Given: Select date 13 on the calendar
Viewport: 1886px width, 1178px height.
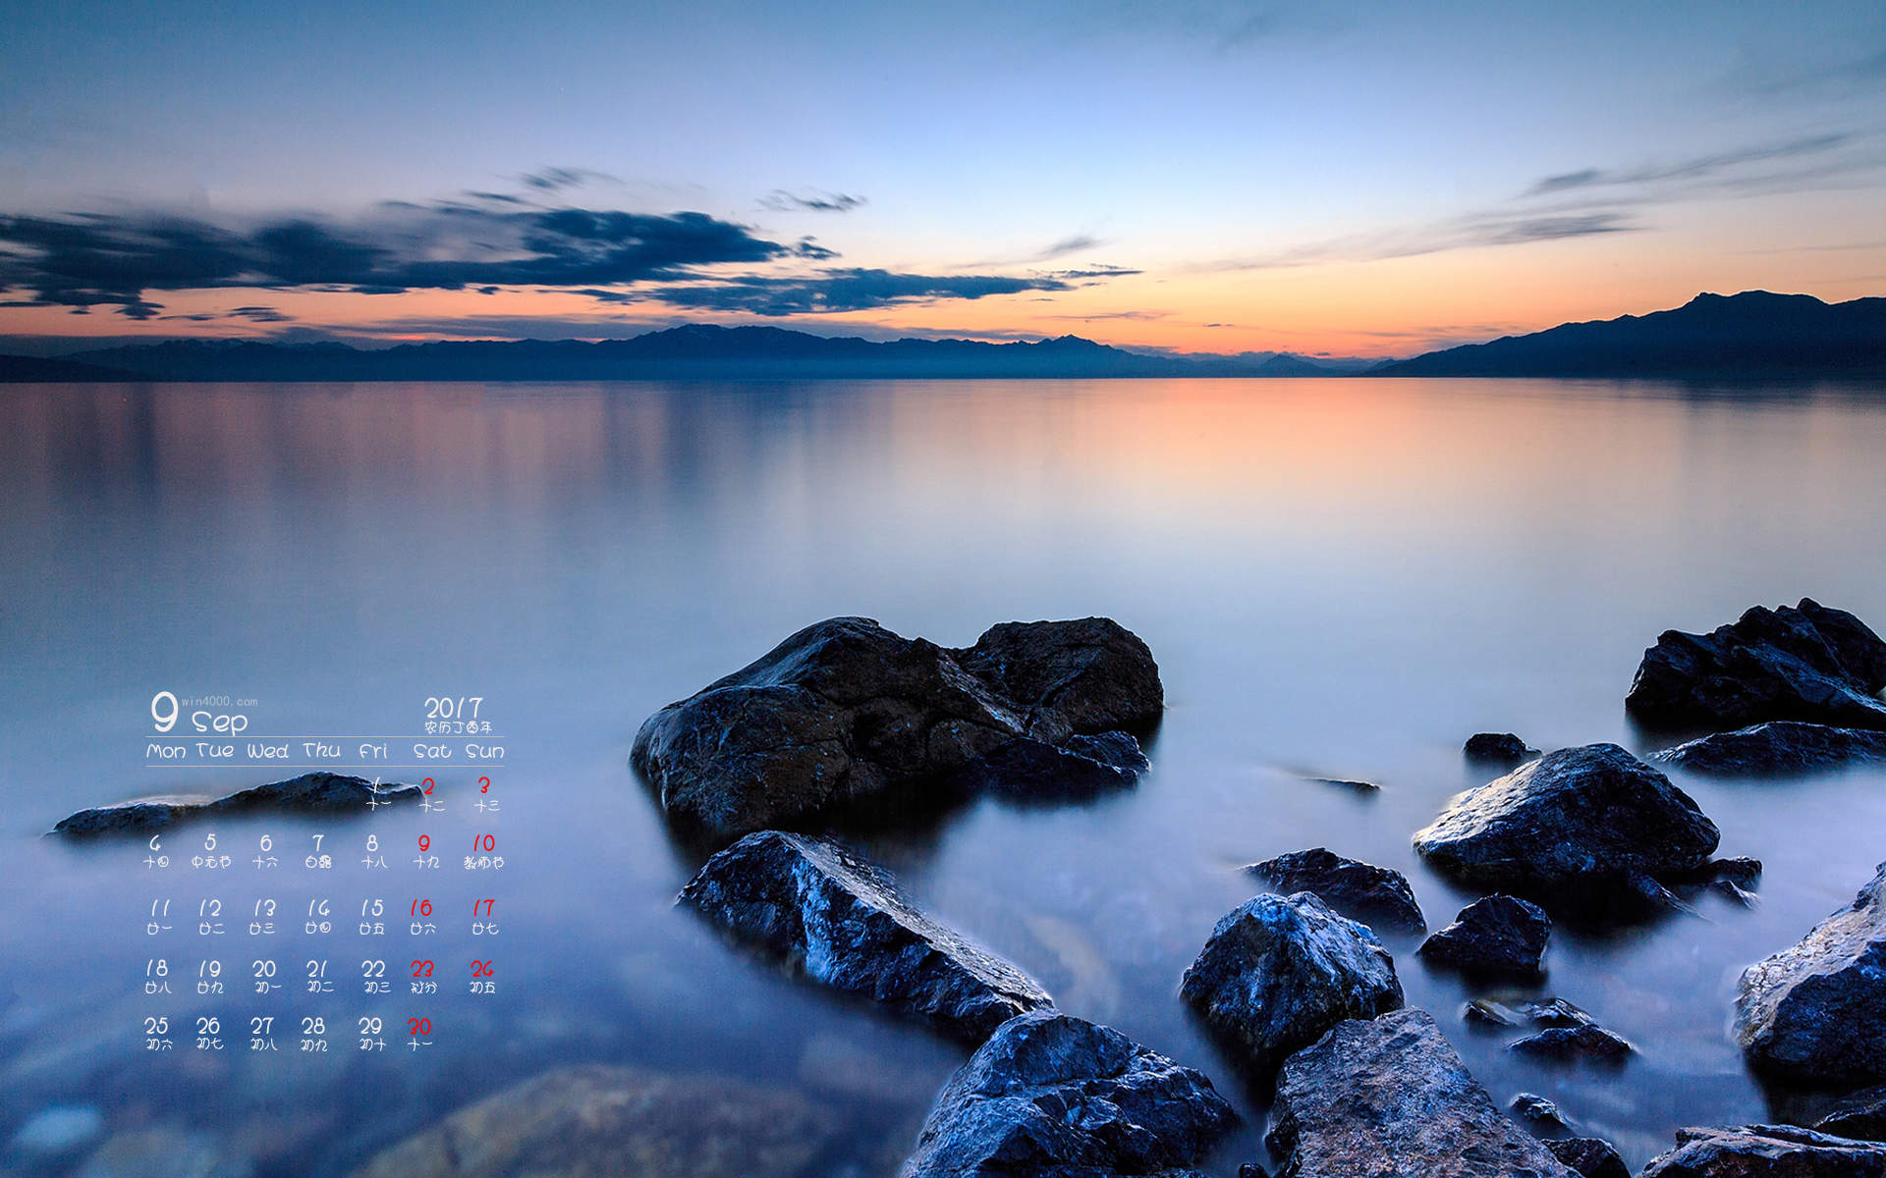Looking at the screenshot, I should [263, 908].
